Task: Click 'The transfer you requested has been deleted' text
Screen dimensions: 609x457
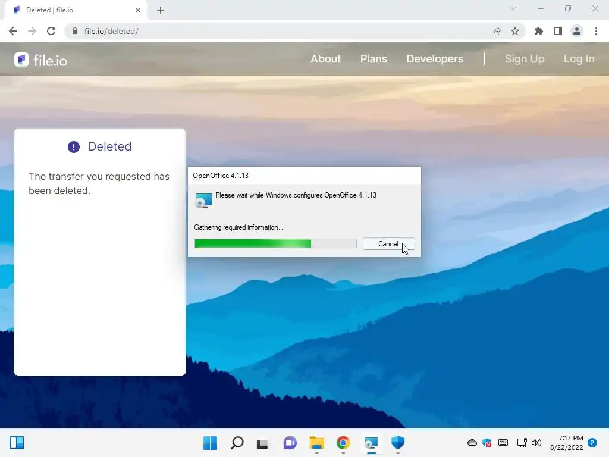Action: point(99,183)
